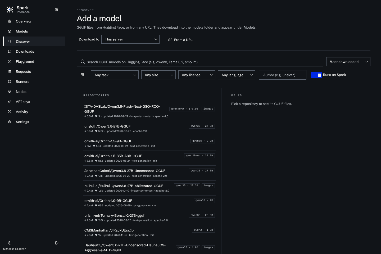
Task: Switch to Playground
Action: coord(34,61)
